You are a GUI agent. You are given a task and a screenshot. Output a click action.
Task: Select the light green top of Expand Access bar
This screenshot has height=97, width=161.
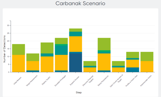point(76,30)
